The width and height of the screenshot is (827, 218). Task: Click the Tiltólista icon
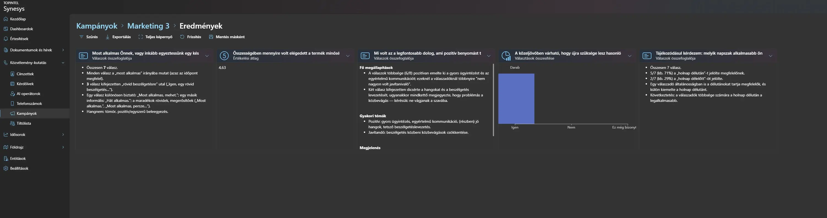tap(12, 123)
